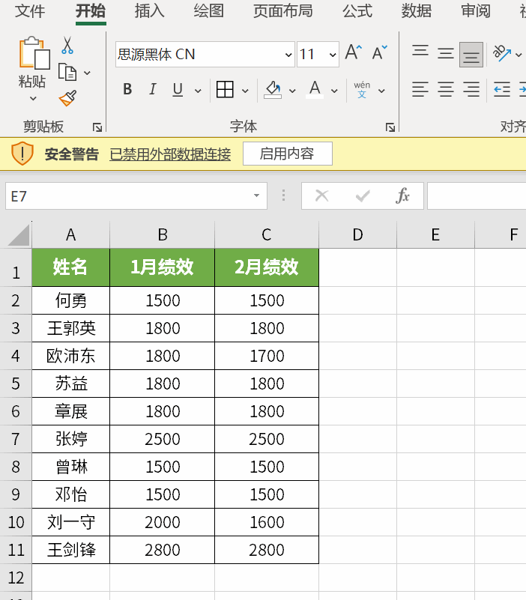Screen dimensions: 526x600
Task: Open the font name dropdown
Action: [x=288, y=55]
